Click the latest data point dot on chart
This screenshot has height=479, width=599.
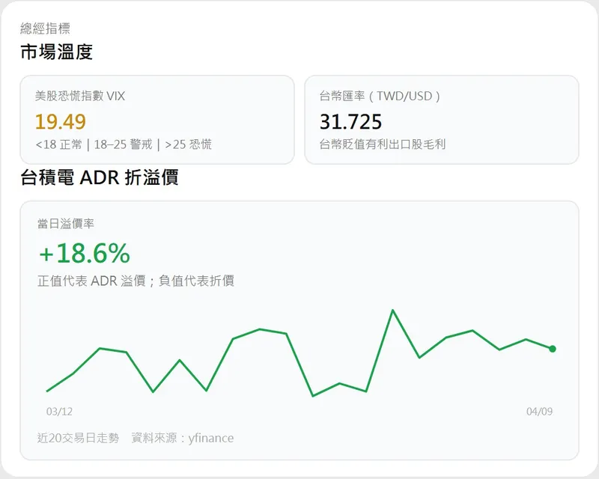553,348
